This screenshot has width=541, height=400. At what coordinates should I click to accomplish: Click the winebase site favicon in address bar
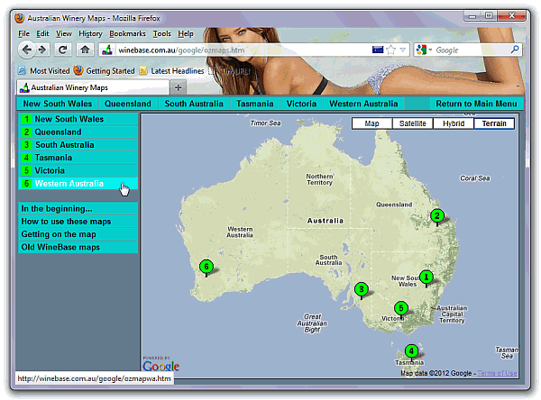pos(107,50)
